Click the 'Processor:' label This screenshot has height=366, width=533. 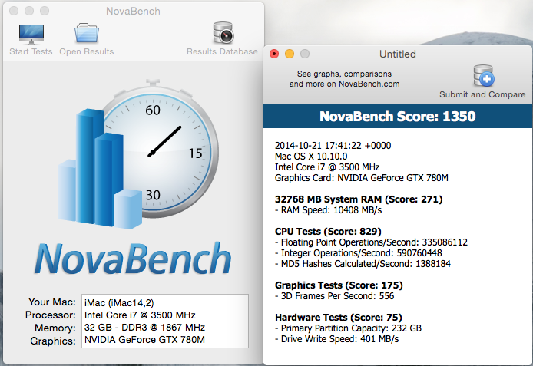(51, 315)
